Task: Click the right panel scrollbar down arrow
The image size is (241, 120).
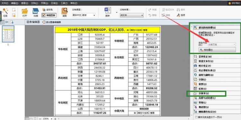Action: [192, 115]
